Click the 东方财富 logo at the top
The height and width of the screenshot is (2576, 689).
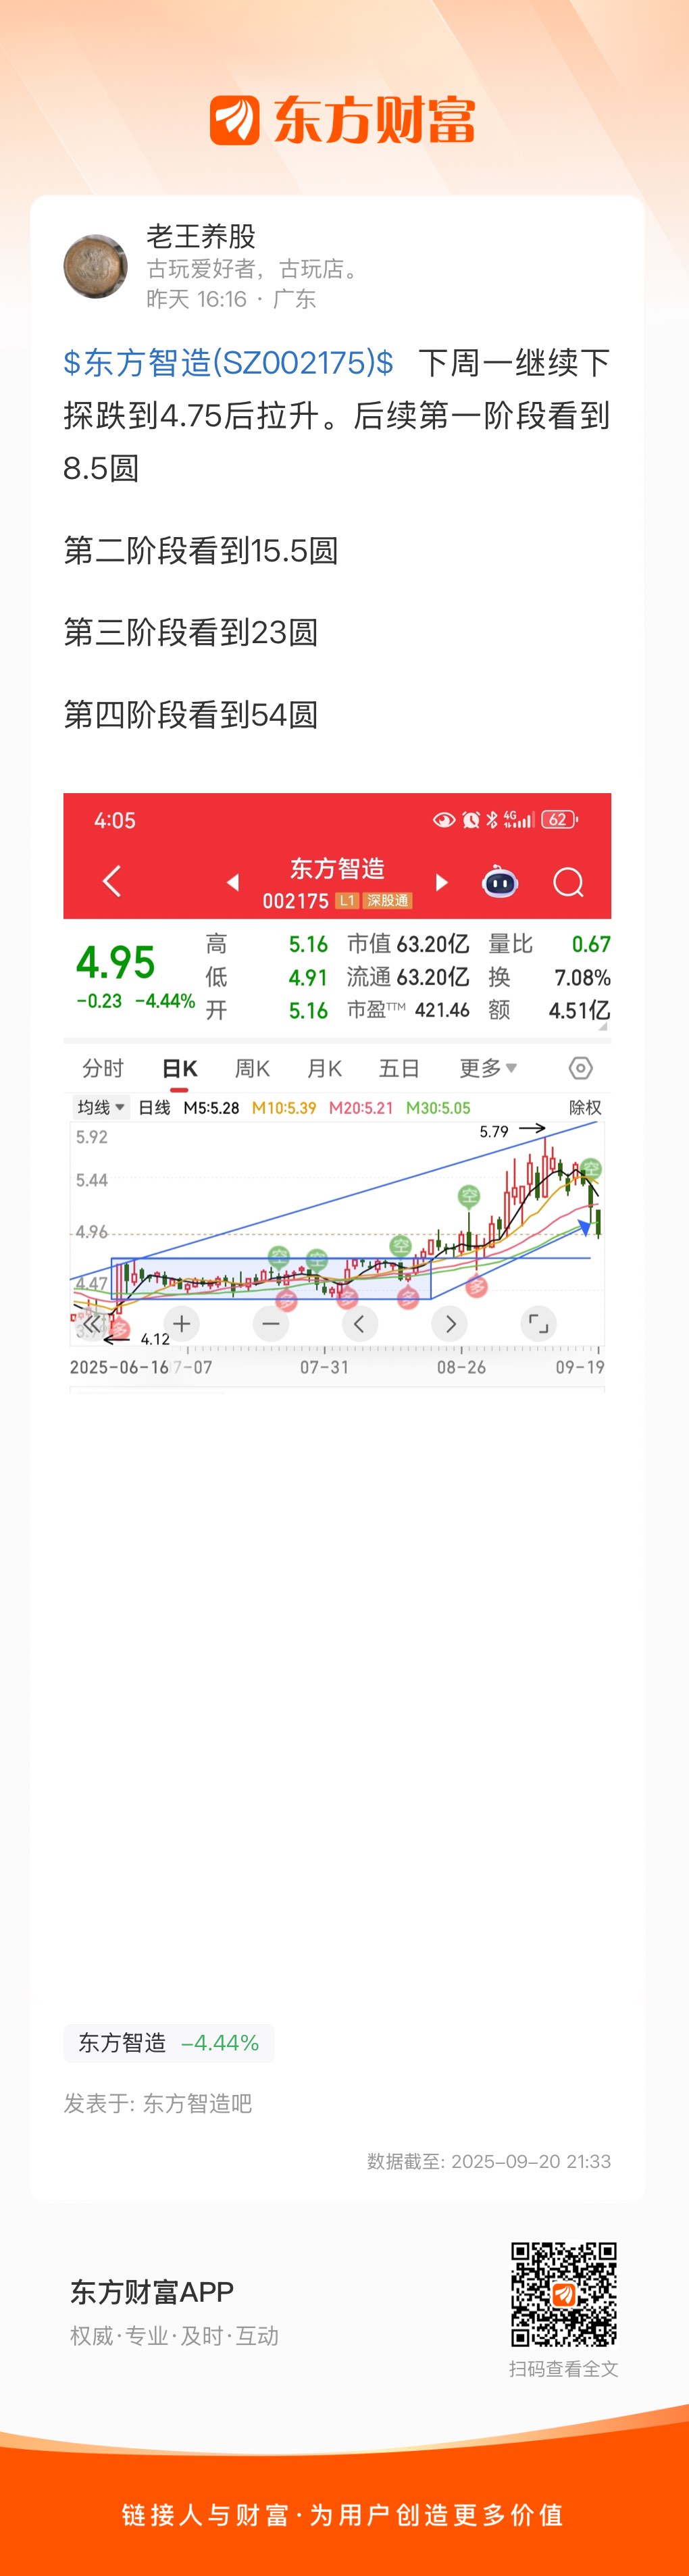tap(342, 120)
